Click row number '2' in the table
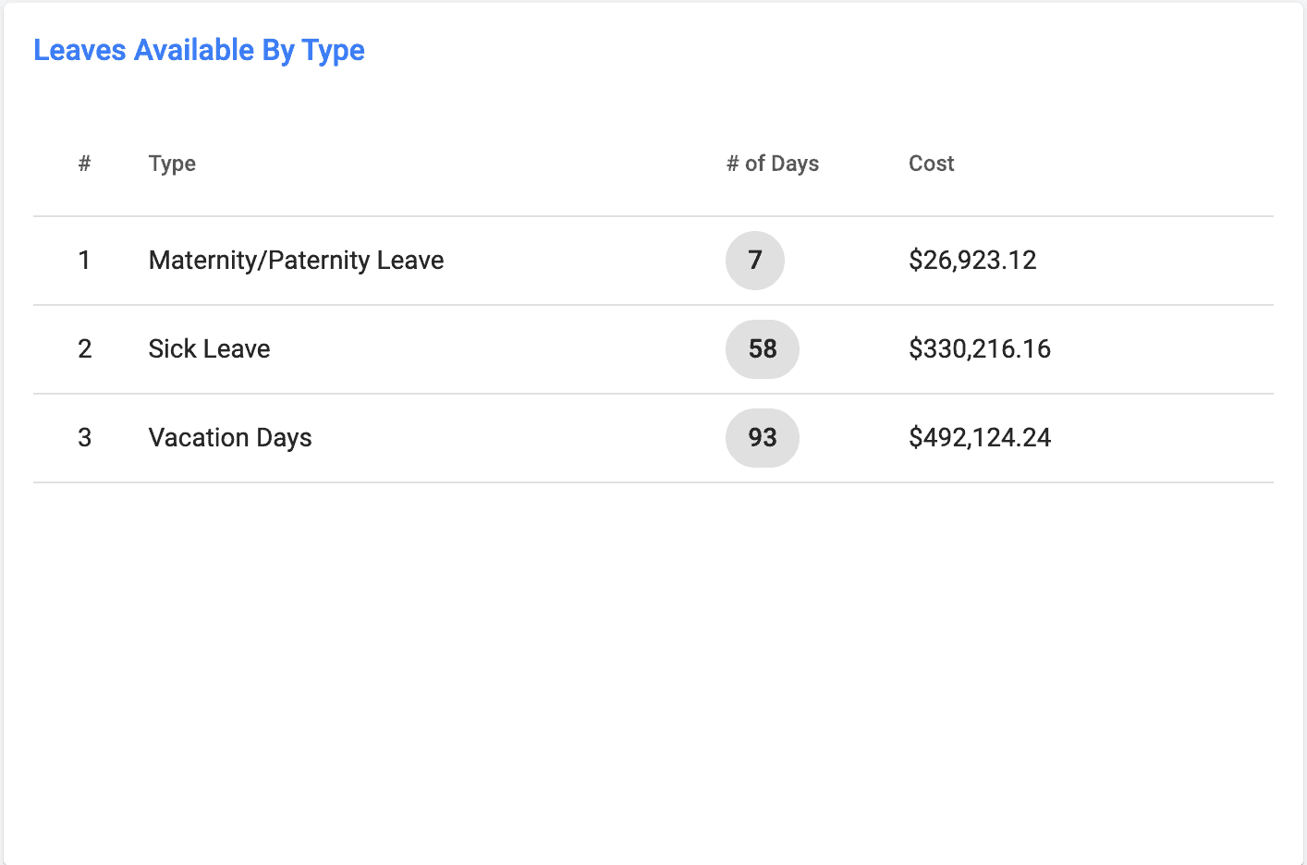The height and width of the screenshot is (865, 1307). [84, 349]
